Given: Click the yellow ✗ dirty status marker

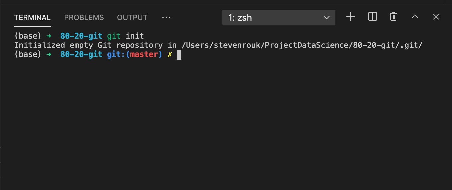Looking at the screenshot, I should point(169,55).
